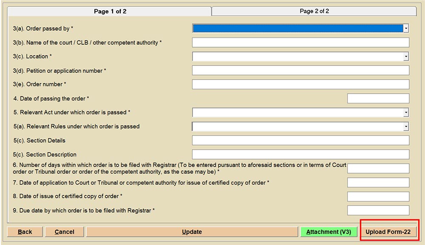
Task: Select the Page 1 of 2 tab
Action: [x=110, y=11]
